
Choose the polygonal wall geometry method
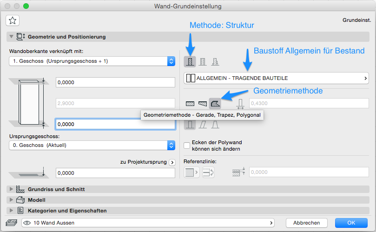[215, 103]
